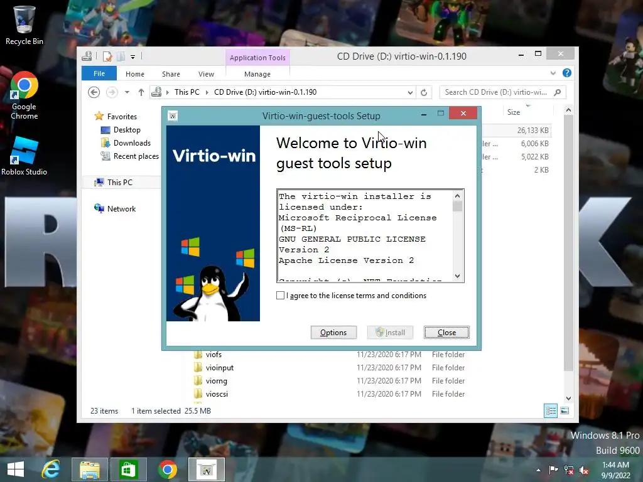Open the Manage ribbon tab

[257, 74]
